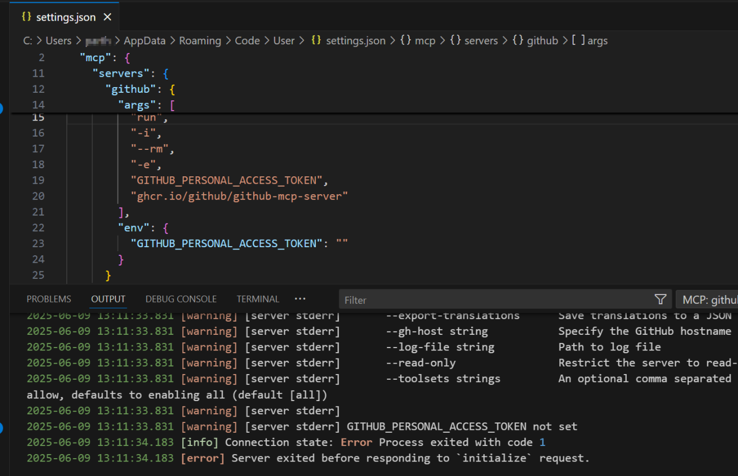
Task: Open the github breadcrumb dropdown
Action: tap(542, 40)
